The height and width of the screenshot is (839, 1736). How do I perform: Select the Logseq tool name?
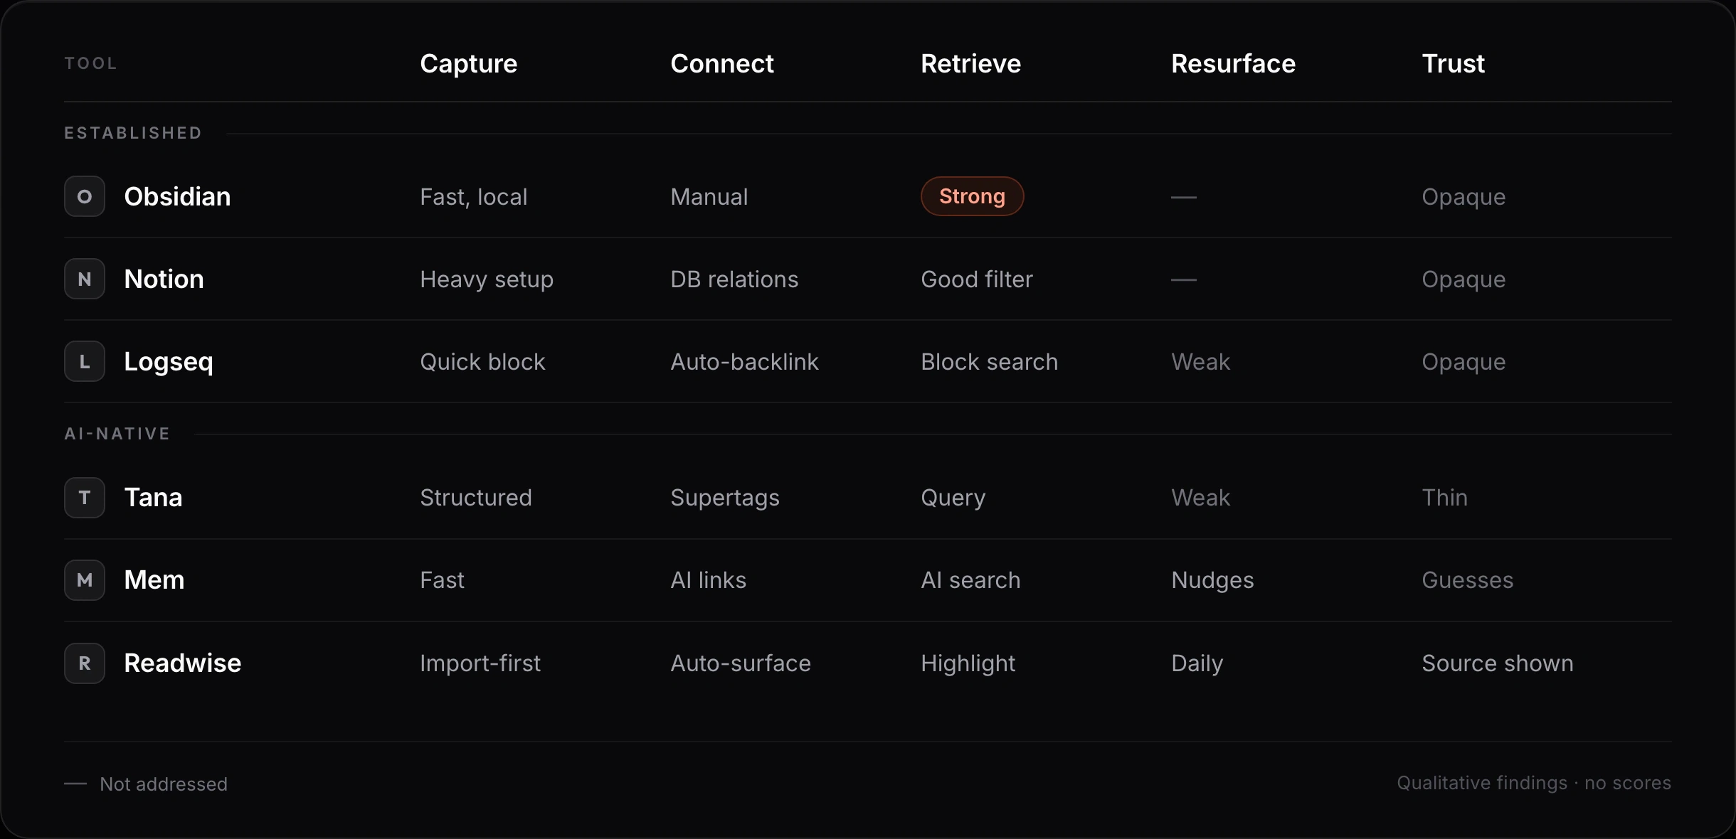click(169, 362)
